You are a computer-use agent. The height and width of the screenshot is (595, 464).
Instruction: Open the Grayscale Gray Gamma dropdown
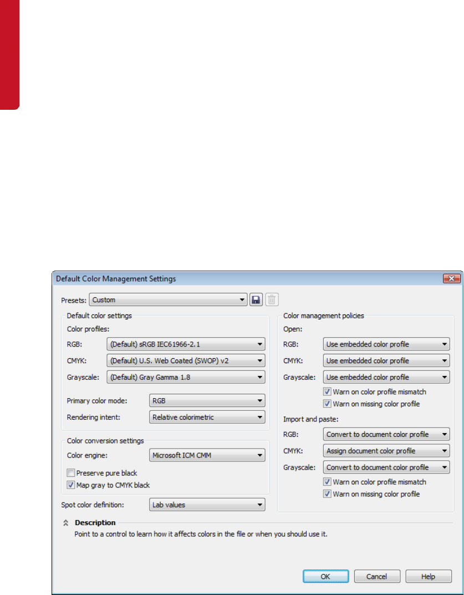tap(186, 378)
